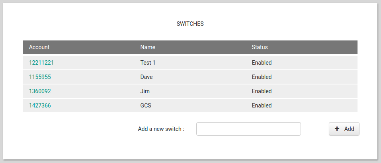Viewport: 381px width, 163px height.
Task: Select the Dave name cell
Action: point(147,77)
